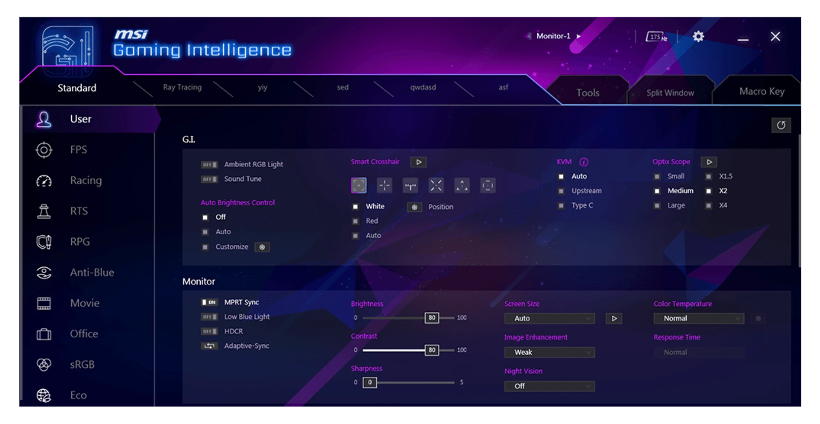
Task: Click the Brightness slider handle at 80
Action: coord(432,318)
